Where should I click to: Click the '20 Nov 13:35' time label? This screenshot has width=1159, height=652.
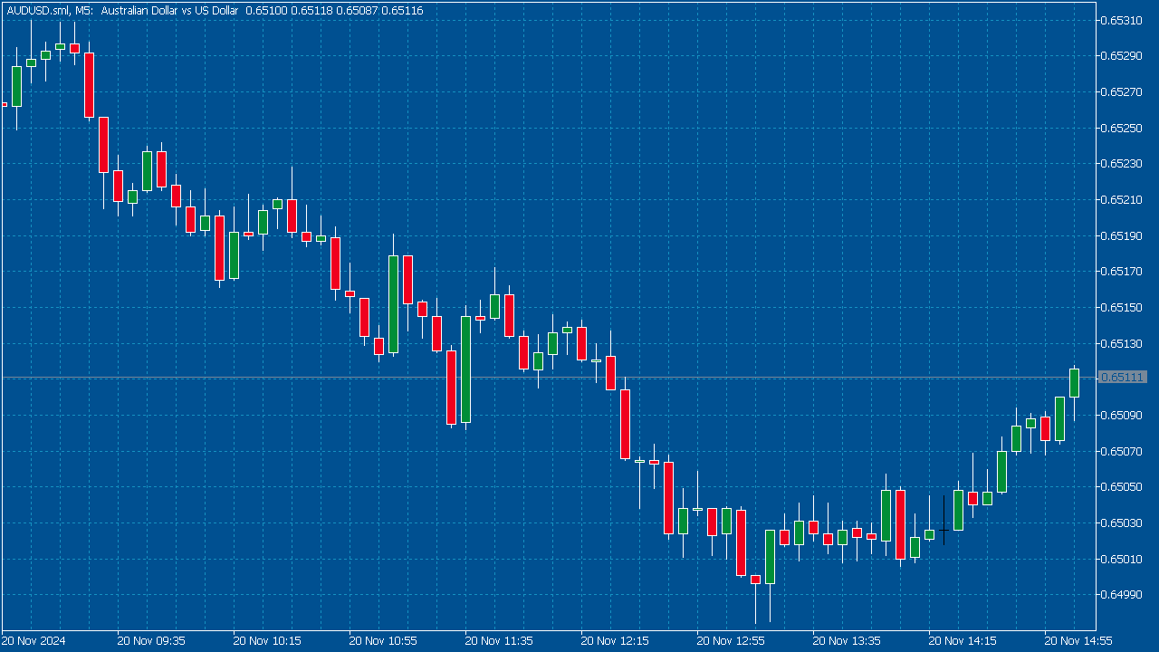pos(847,640)
